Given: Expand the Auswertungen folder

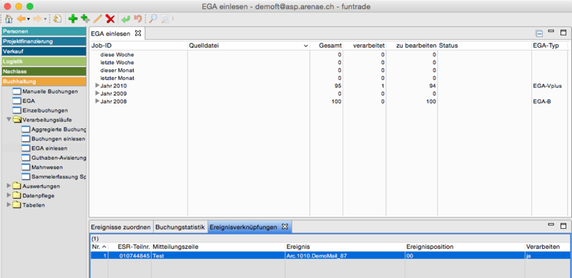Looking at the screenshot, I should pyautogui.click(x=9, y=186).
